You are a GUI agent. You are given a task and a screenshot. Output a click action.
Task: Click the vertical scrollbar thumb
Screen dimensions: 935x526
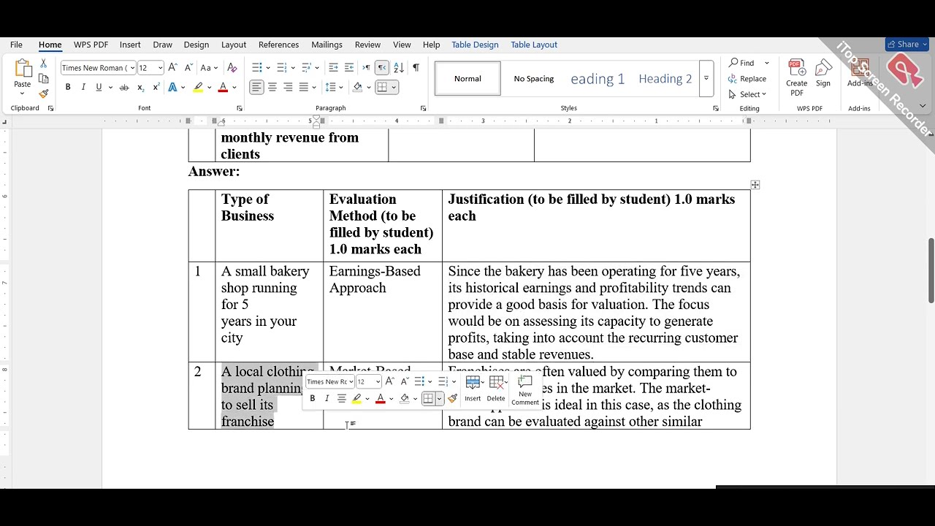(x=931, y=270)
